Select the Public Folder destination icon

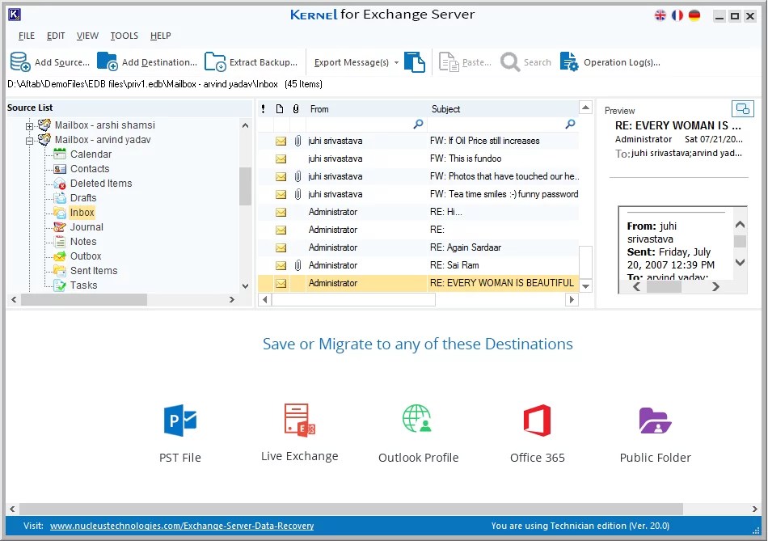[x=655, y=421]
